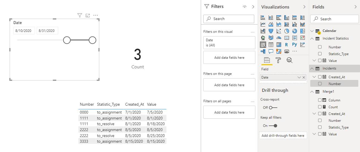Viewport: 360px width, 152px height.
Task: Add data fields to all pages filters
Action: [229, 112]
